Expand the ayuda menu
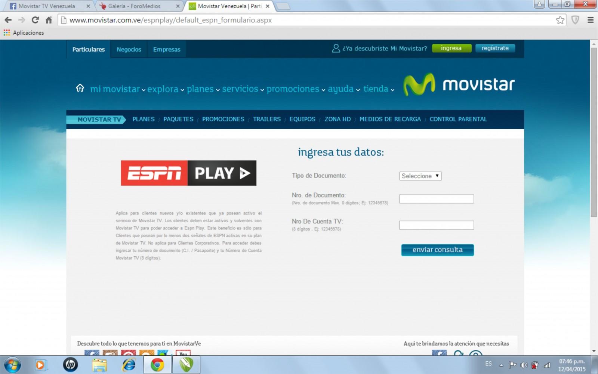 343,89
